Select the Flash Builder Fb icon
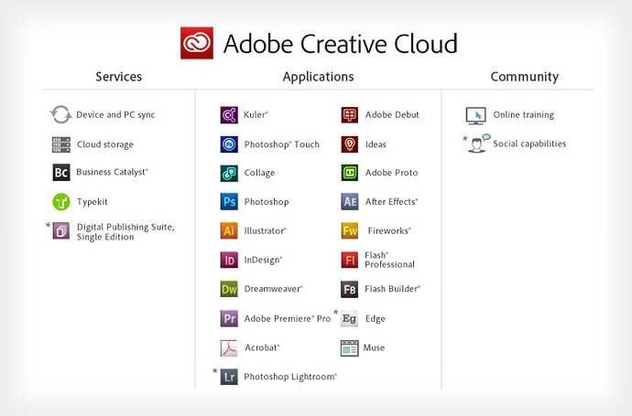This screenshot has height=416, width=632. [x=349, y=289]
